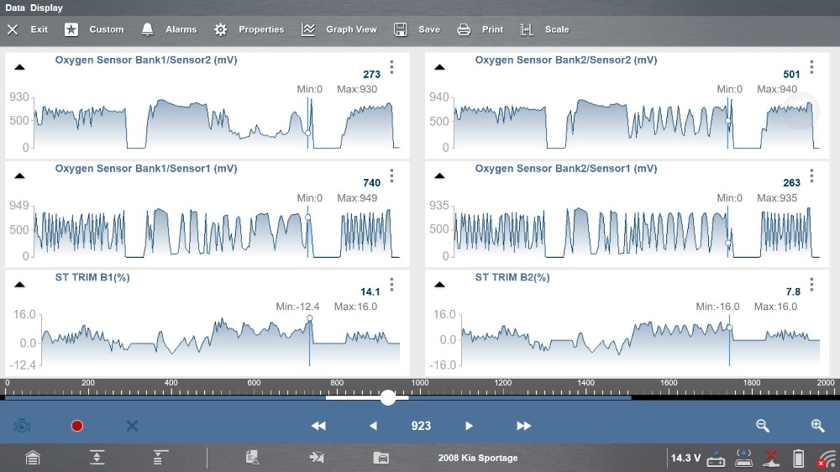
Task: Open options menu for Bank1/Sensor2 graph
Action: [391, 68]
